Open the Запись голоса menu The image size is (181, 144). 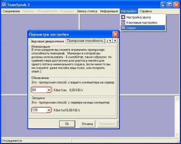[x=87, y=11]
